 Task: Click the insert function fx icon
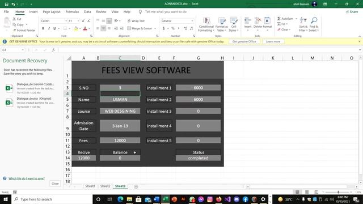click(53, 50)
